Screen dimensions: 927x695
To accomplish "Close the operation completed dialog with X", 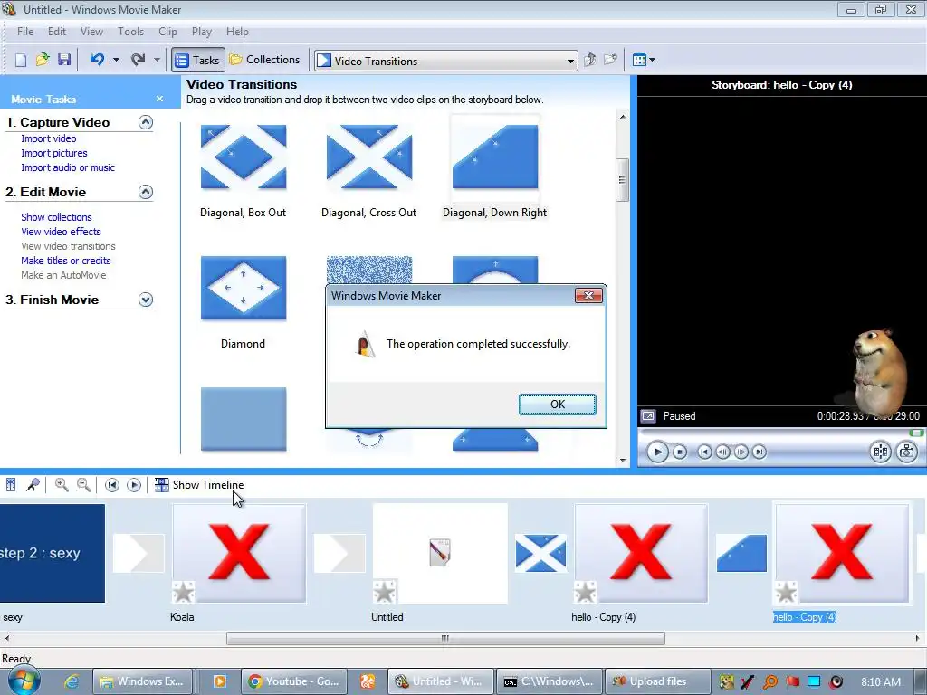I will pyautogui.click(x=588, y=296).
